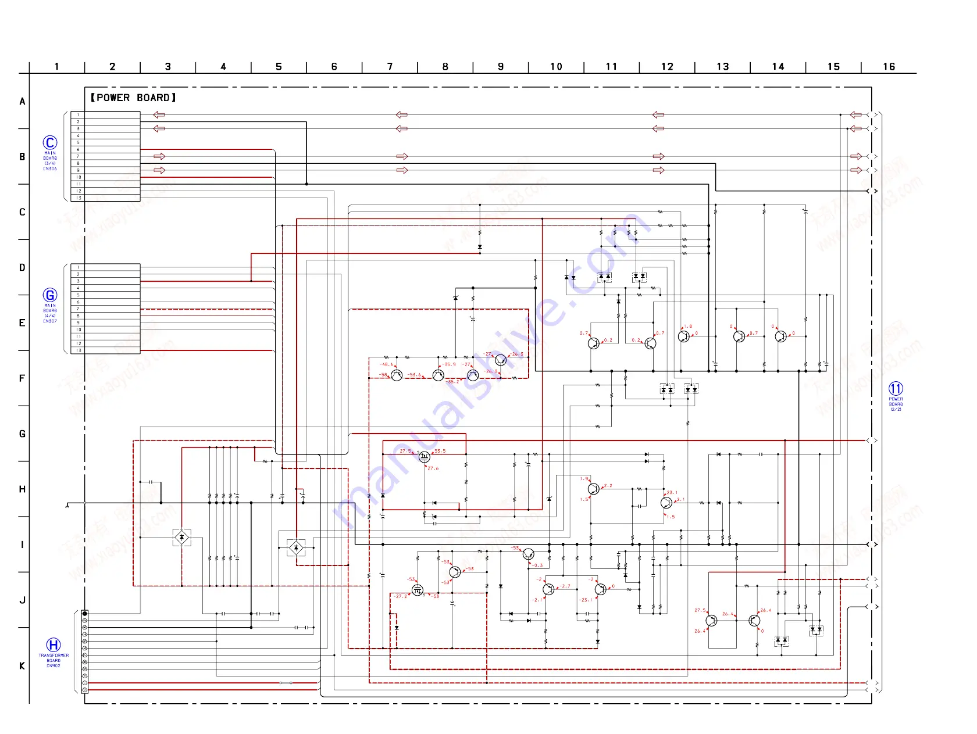Select the transistor marked 23.1 and 2.1
Image resolution: width=977 pixels, height=734 pixels.
[x=666, y=503]
